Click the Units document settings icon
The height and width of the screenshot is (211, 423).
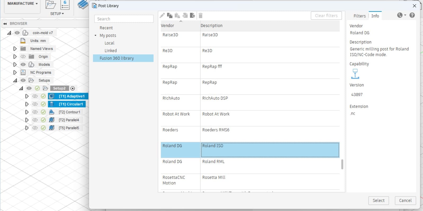[23, 41]
